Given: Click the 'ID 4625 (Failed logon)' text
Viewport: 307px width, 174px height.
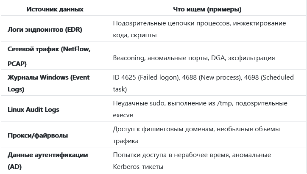Looking at the screenshot, I should [142, 77].
